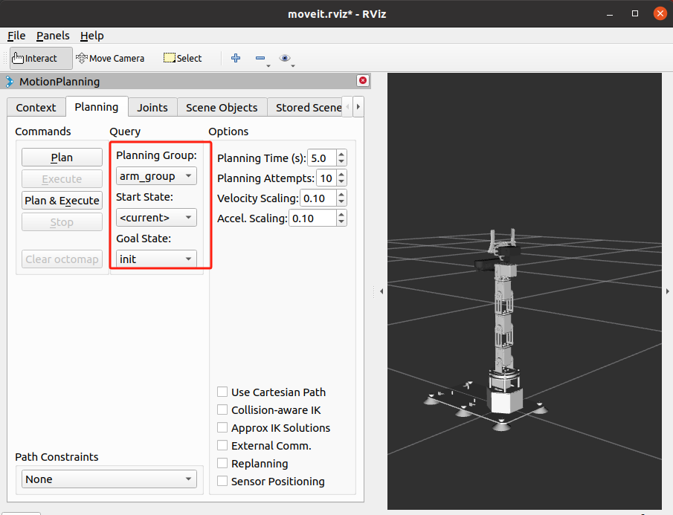This screenshot has height=515, width=673.
Task: Click the blue minus remove-tool icon
Action: coord(260,58)
